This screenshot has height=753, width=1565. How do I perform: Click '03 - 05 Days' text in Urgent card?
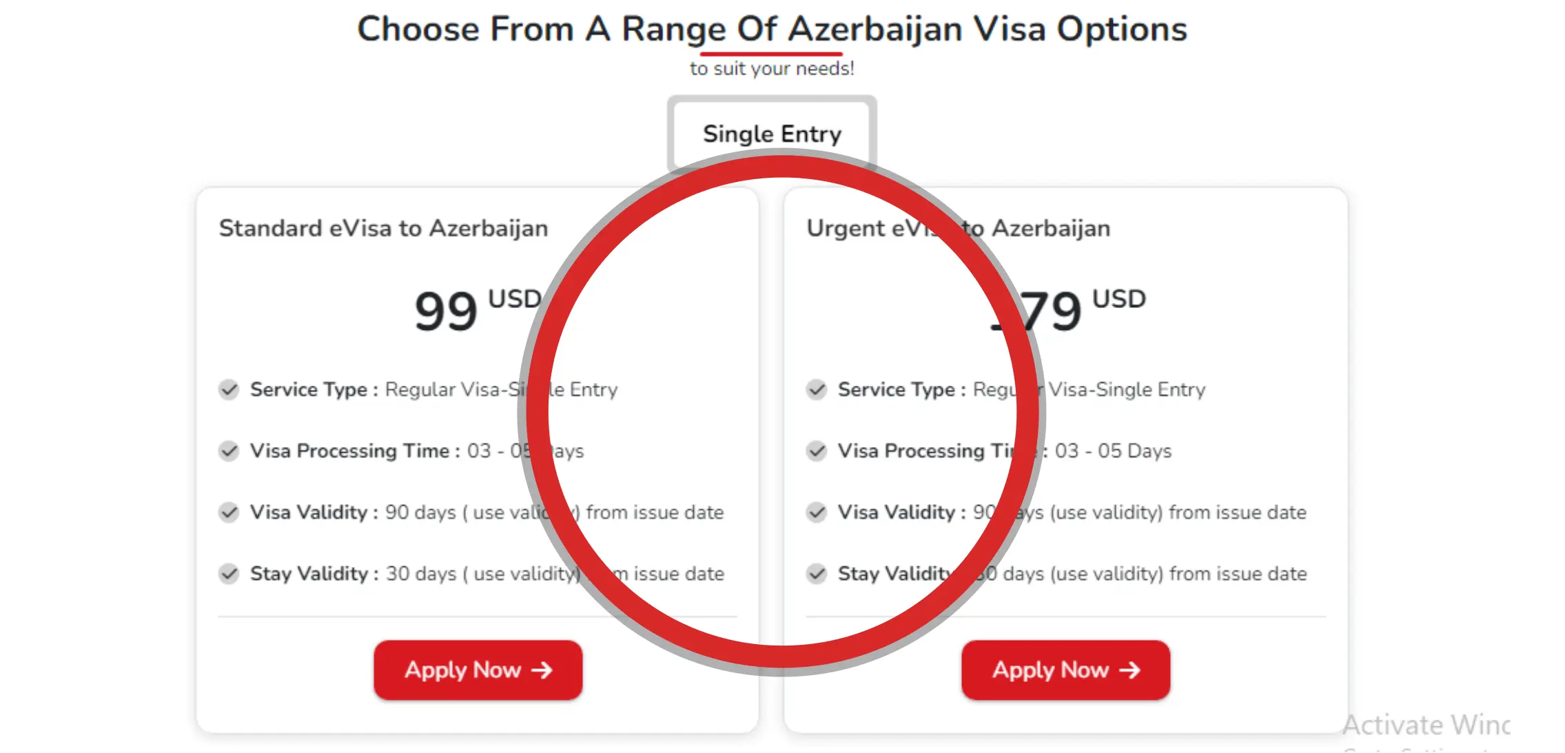pos(1113,451)
